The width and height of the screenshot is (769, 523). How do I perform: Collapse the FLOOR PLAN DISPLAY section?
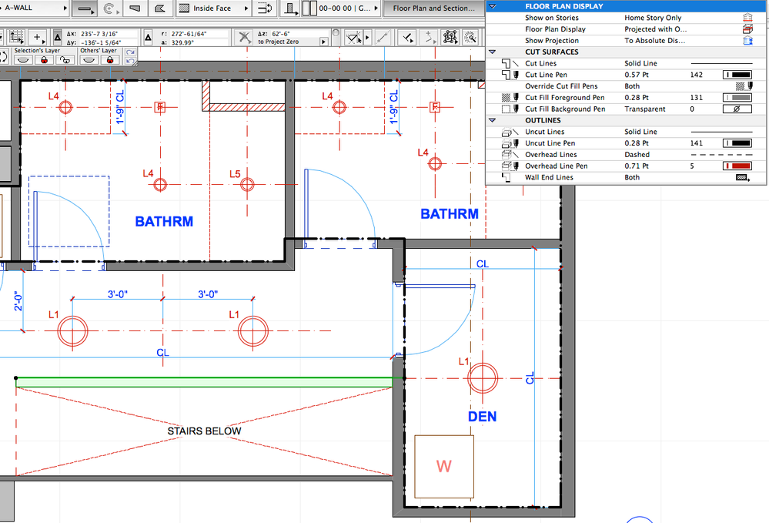[x=493, y=6]
